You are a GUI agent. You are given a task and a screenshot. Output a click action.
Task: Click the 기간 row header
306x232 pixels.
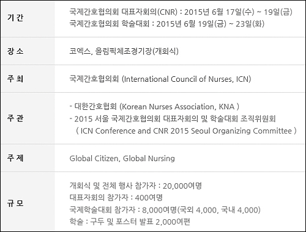pos(15,18)
